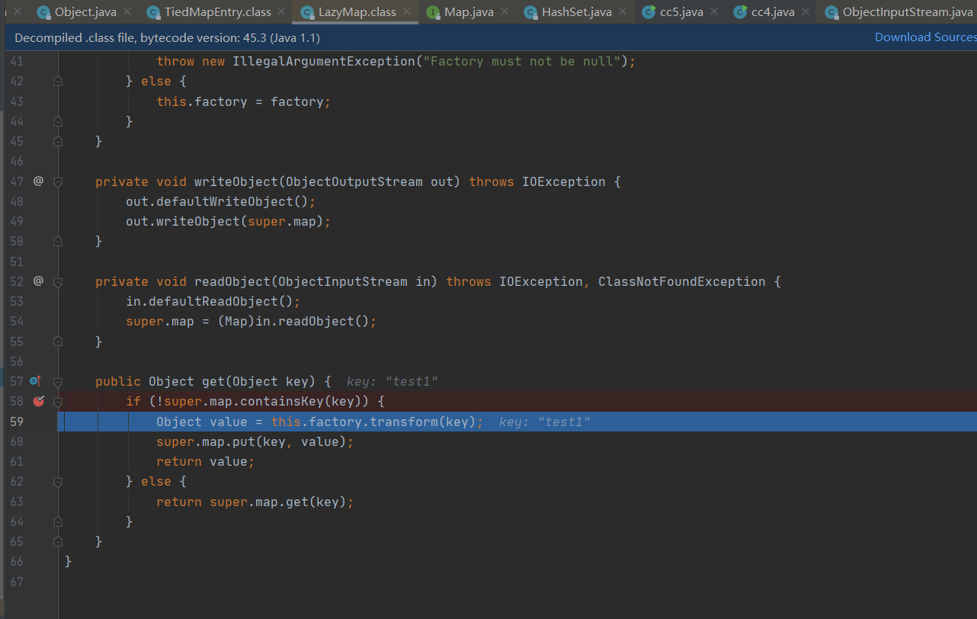Click the ObjectOutputStream parameter type

[354, 181]
